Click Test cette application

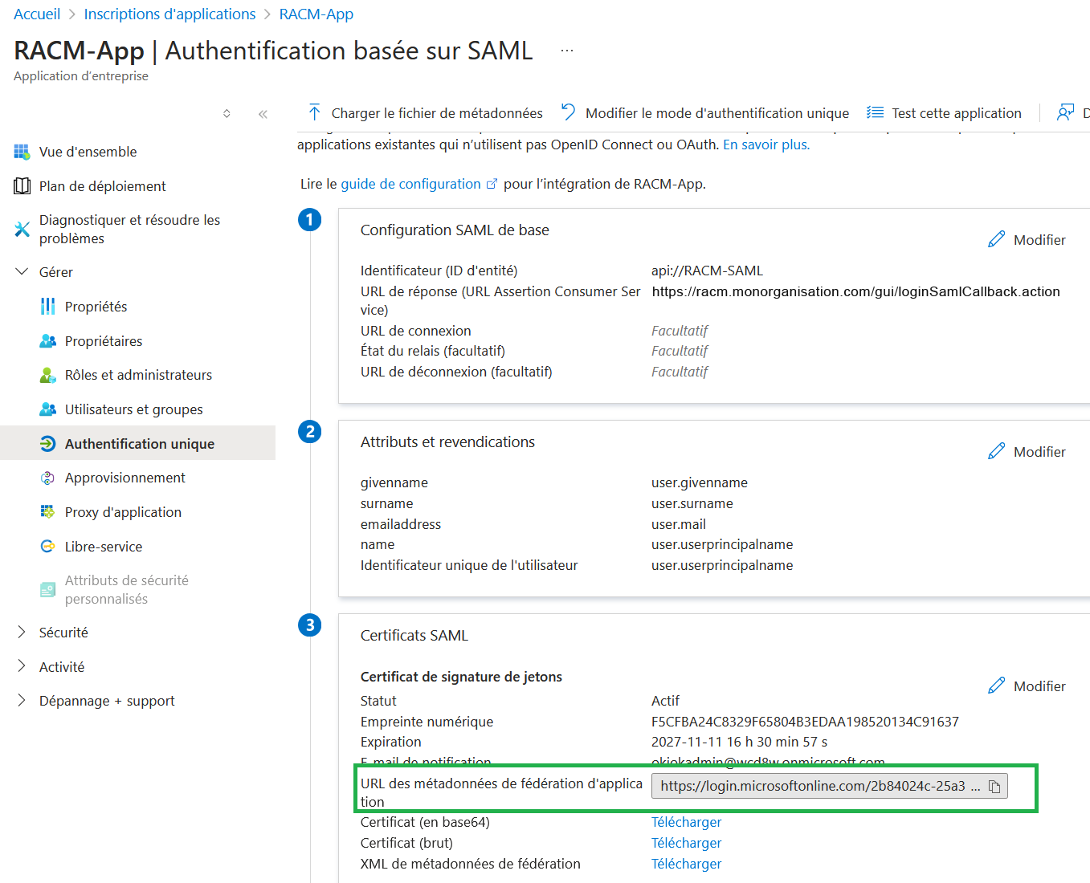944,113
